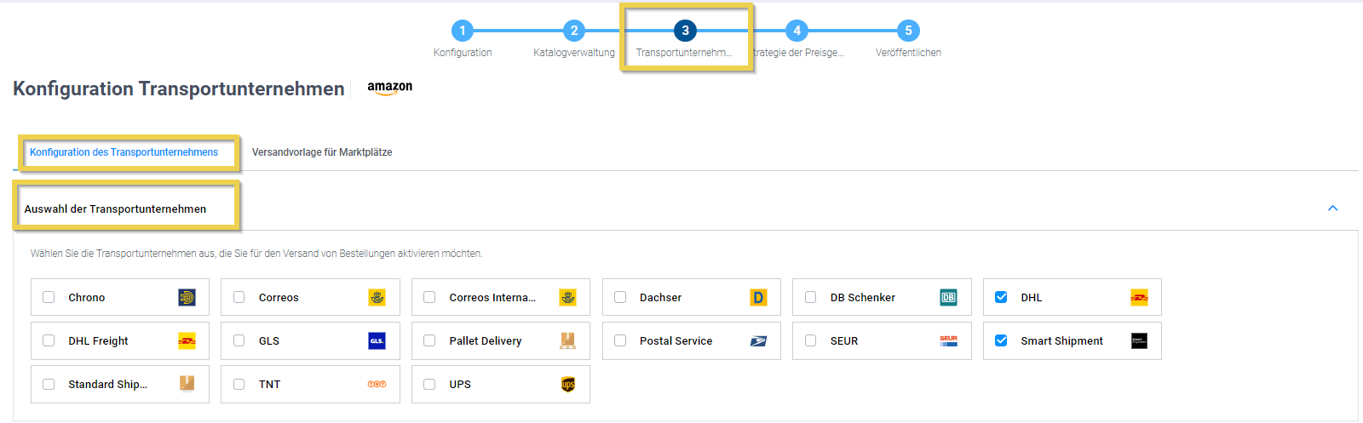This screenshot has height=423, width=1363.
Task: Click the DHL carrier logo icon
Action: pos(1139,297)
